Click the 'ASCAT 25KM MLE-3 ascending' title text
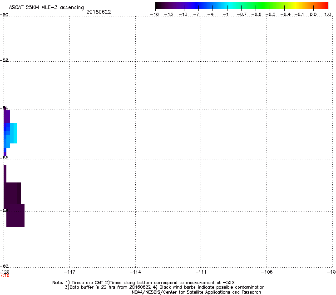Viewport: 336px width, 295px height. [46, 7]
